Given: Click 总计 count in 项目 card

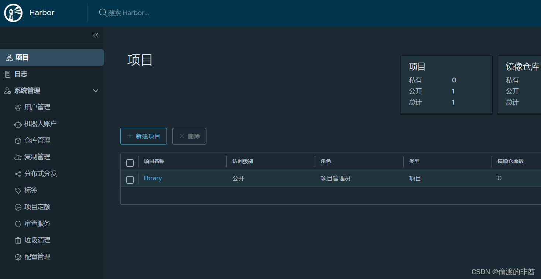Looking at the screenshot, I should [x=453, y=102].
